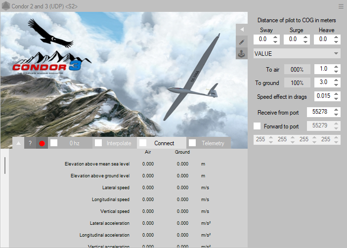Decrease Speed effect in drags value
Image resolution: width=347 pixels, height=248 pixels.
click(336, 99)
